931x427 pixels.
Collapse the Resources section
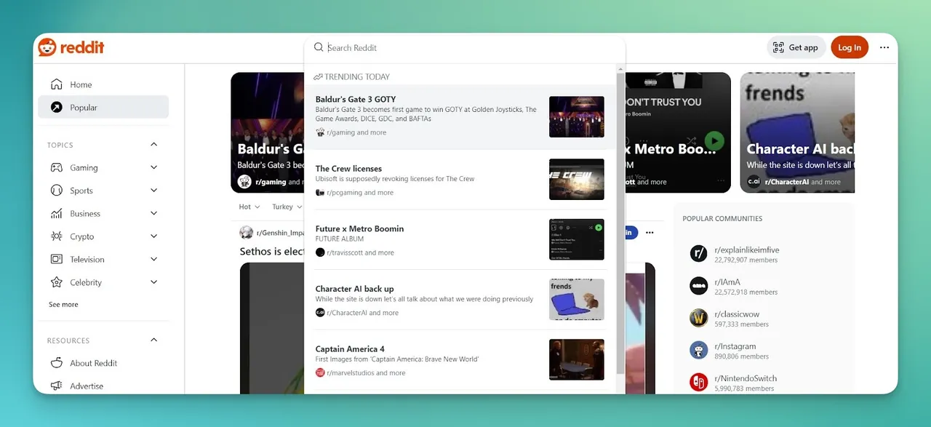pos(153,340)
